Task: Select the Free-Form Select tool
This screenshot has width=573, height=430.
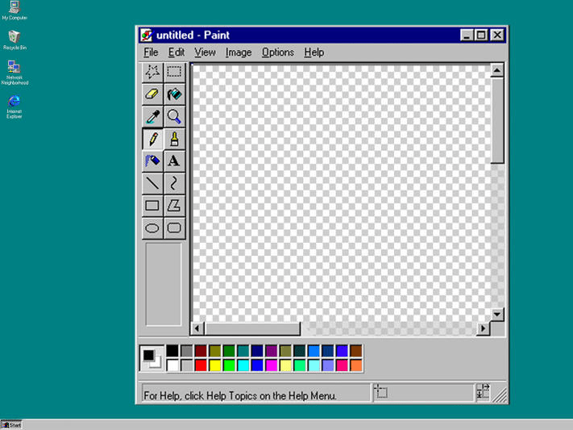Action: (x=152, y=72)
